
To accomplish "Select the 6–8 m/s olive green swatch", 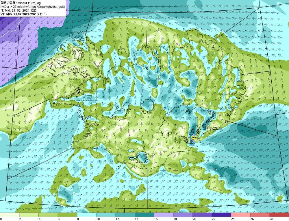I will coord(67,215).
